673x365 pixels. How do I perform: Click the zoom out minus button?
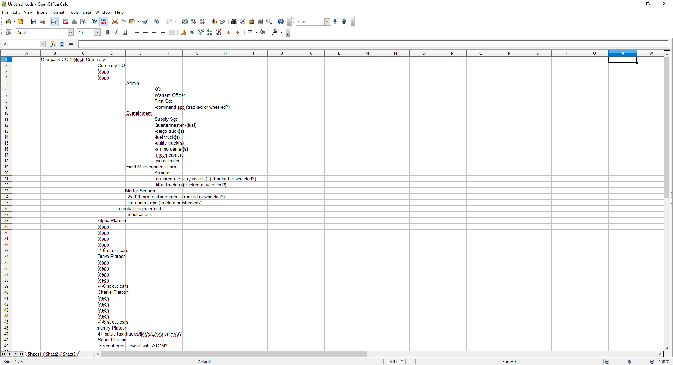click(607, 361)
